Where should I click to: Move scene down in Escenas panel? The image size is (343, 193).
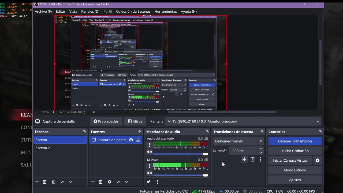(x=70, y=182)
